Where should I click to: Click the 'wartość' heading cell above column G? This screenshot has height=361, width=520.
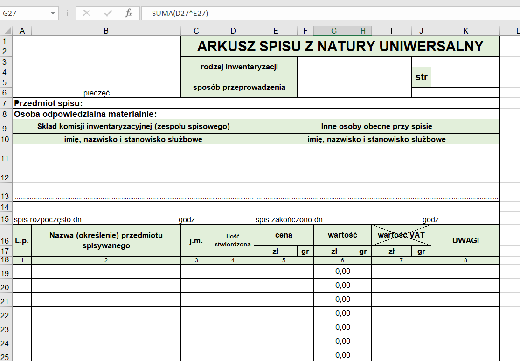pyautogui.click(x=343, y=235)
